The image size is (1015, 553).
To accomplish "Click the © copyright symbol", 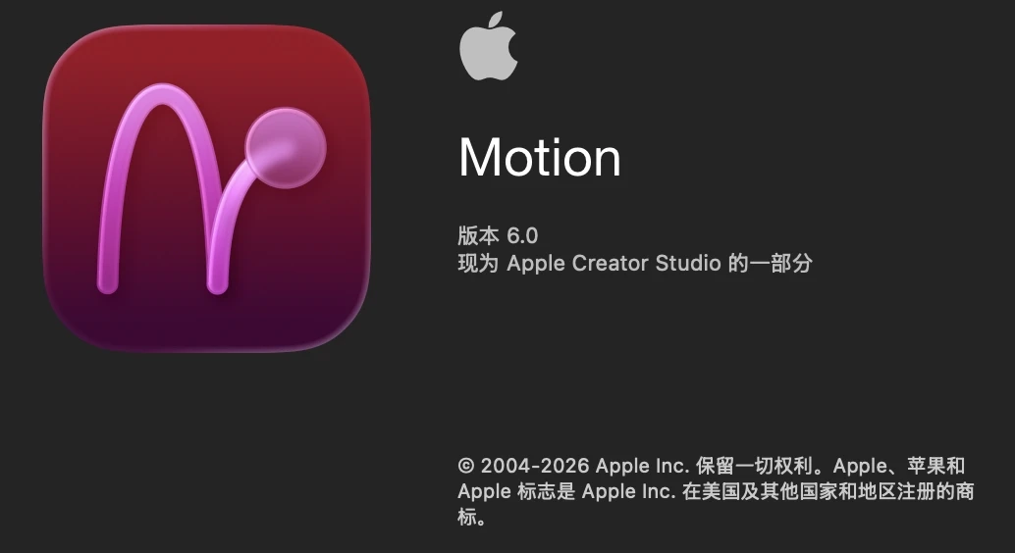I will [x=466, y=466].
